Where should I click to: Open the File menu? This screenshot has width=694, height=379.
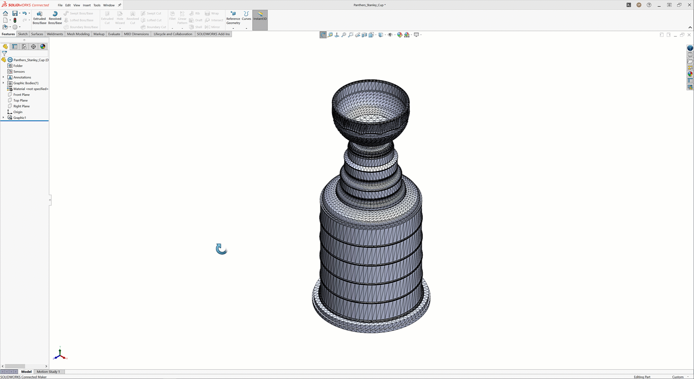(x=60, y=5)
